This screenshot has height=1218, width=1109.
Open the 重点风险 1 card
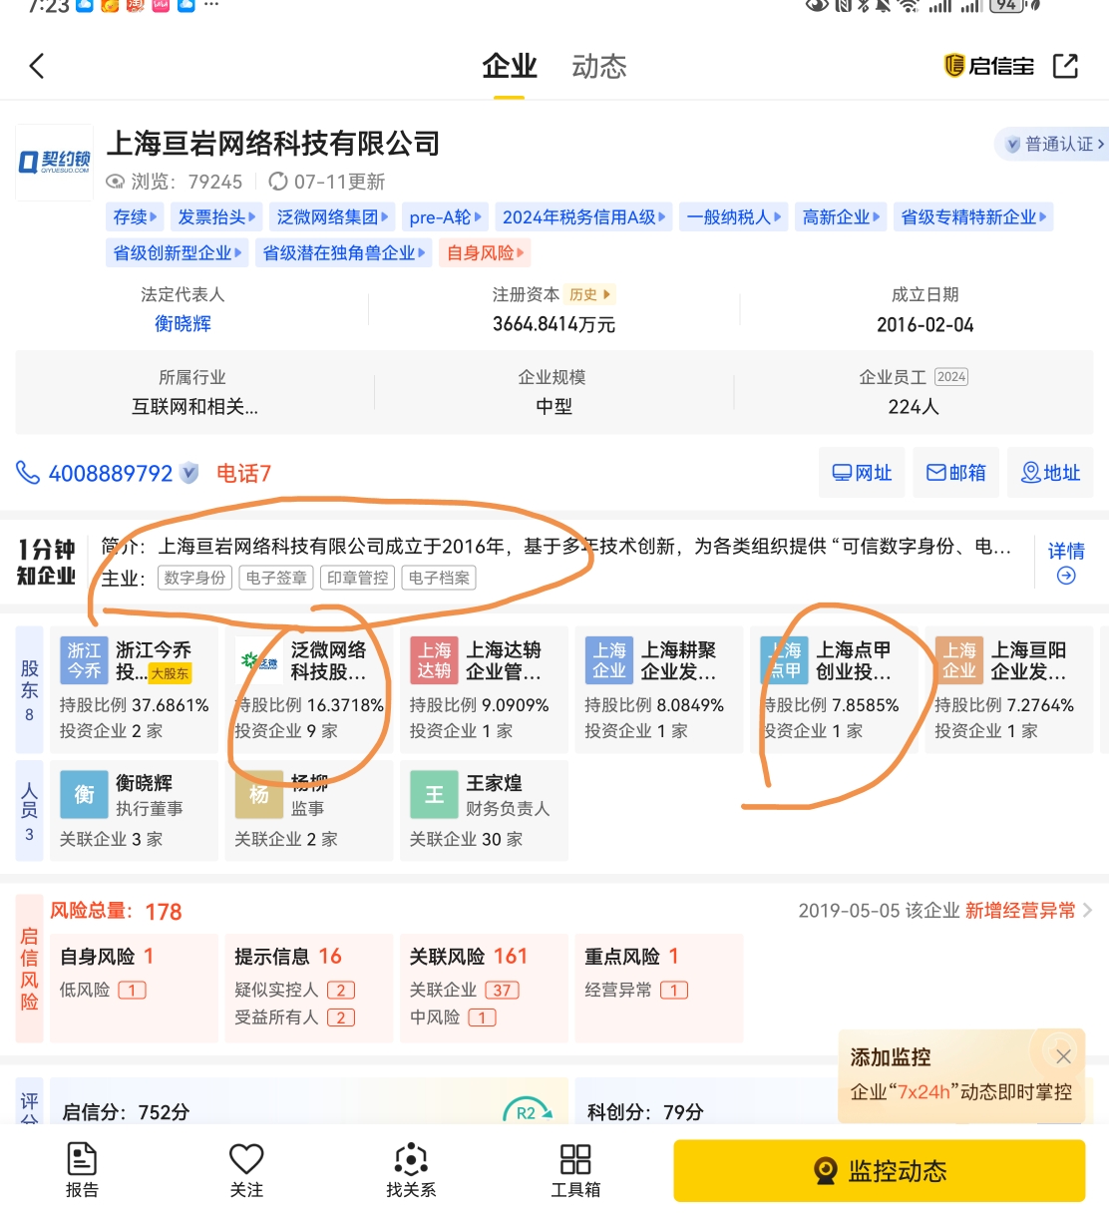click(659, 989)
